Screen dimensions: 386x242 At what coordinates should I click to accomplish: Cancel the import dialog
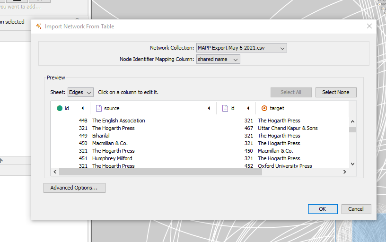356,209
